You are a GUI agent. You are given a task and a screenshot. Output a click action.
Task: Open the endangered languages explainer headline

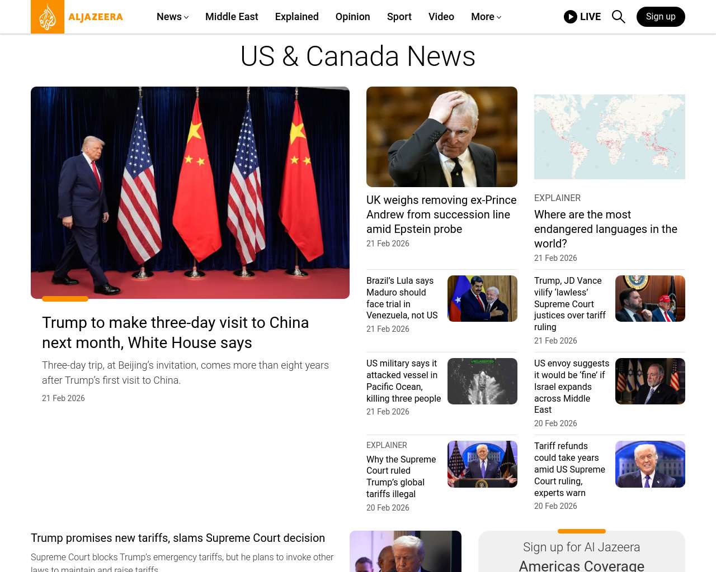(x=605, y=229)
